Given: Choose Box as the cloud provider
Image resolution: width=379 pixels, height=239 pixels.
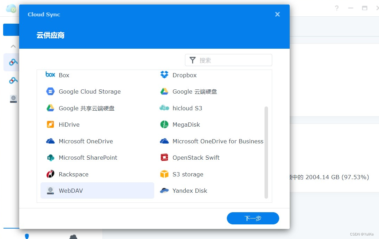Looking at the screenshot, I should click(64, 75).
